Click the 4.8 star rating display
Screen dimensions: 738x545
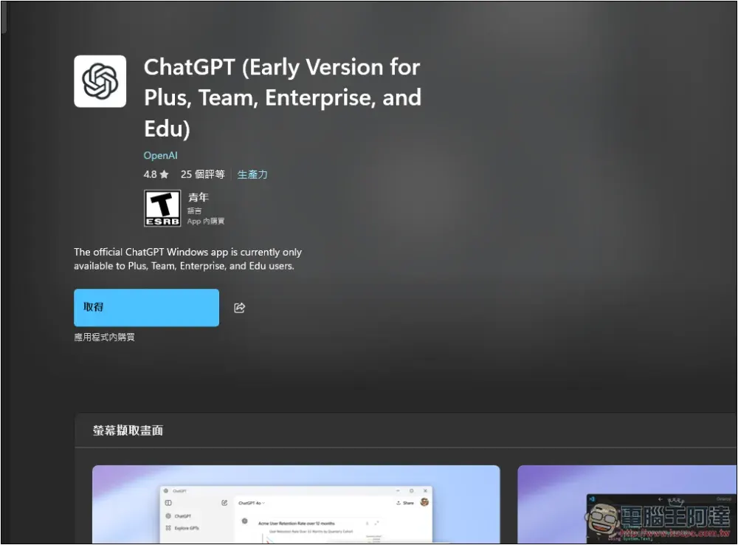point(152,174)
